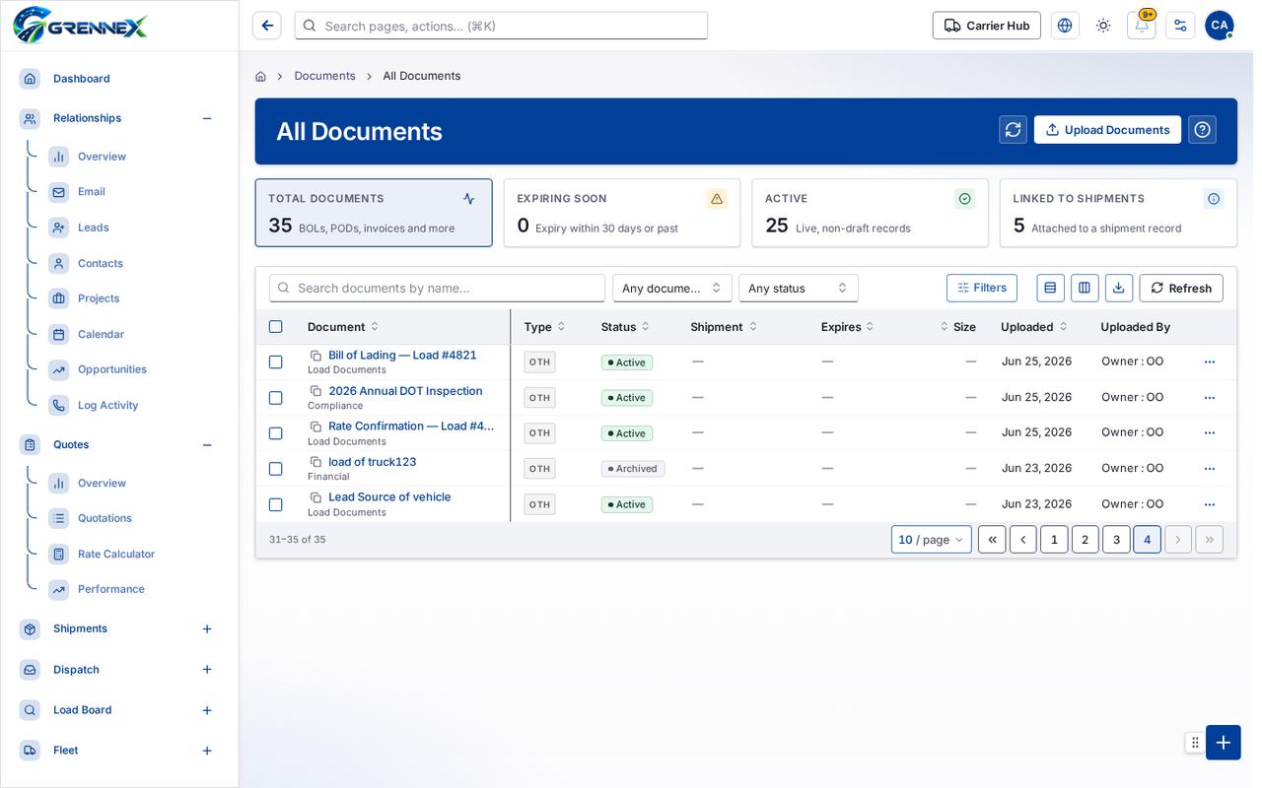The image size is (1262, 788).
Task: Click the row density icon in table toolbar
Action: pos(1050,288)
